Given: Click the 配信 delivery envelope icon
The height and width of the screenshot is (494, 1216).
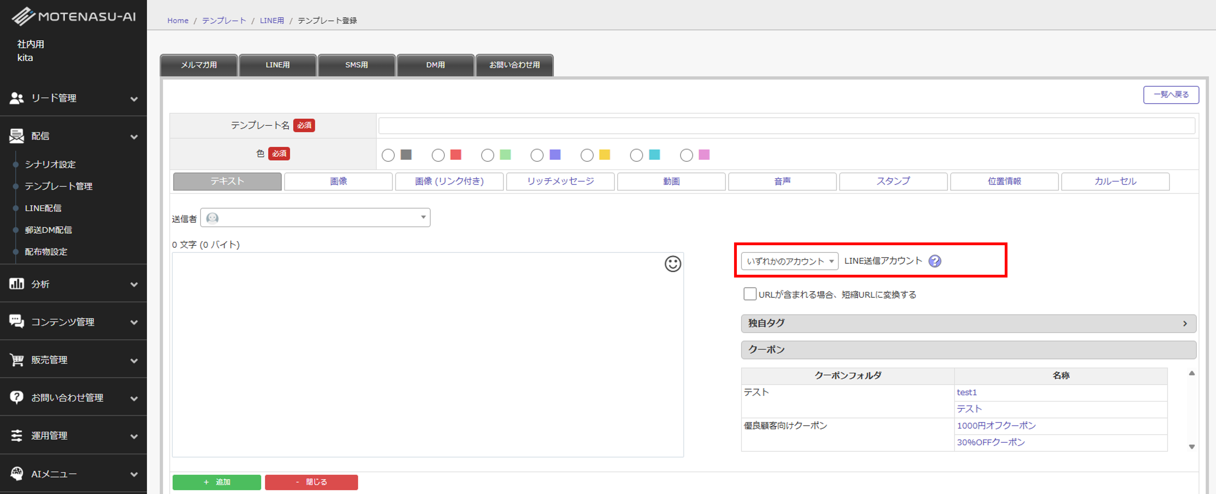Looking at the screenshot, I should (17, 136).
